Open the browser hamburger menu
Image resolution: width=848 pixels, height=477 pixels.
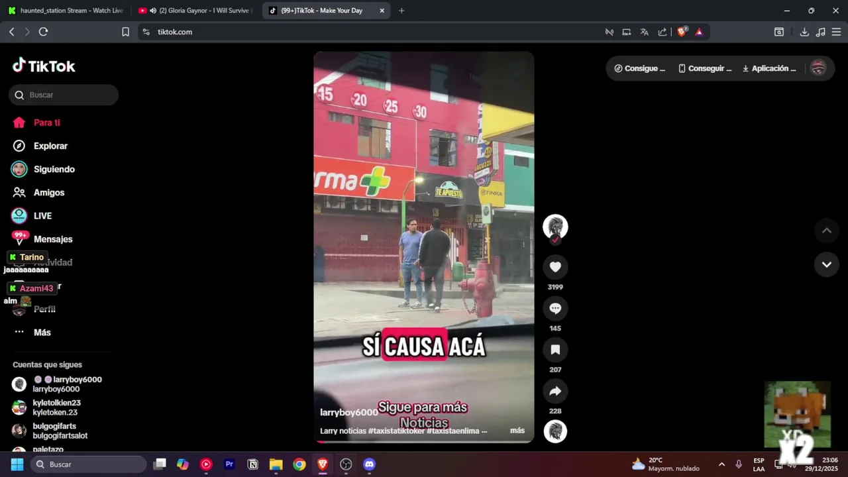tap(836, 32)
